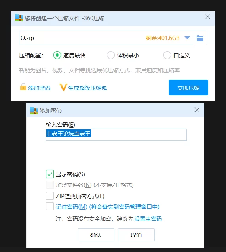Viewport: 226px width, 252px height.
Task: Cancel the password dialog with 取消
Action: click(x=136, y=235)
